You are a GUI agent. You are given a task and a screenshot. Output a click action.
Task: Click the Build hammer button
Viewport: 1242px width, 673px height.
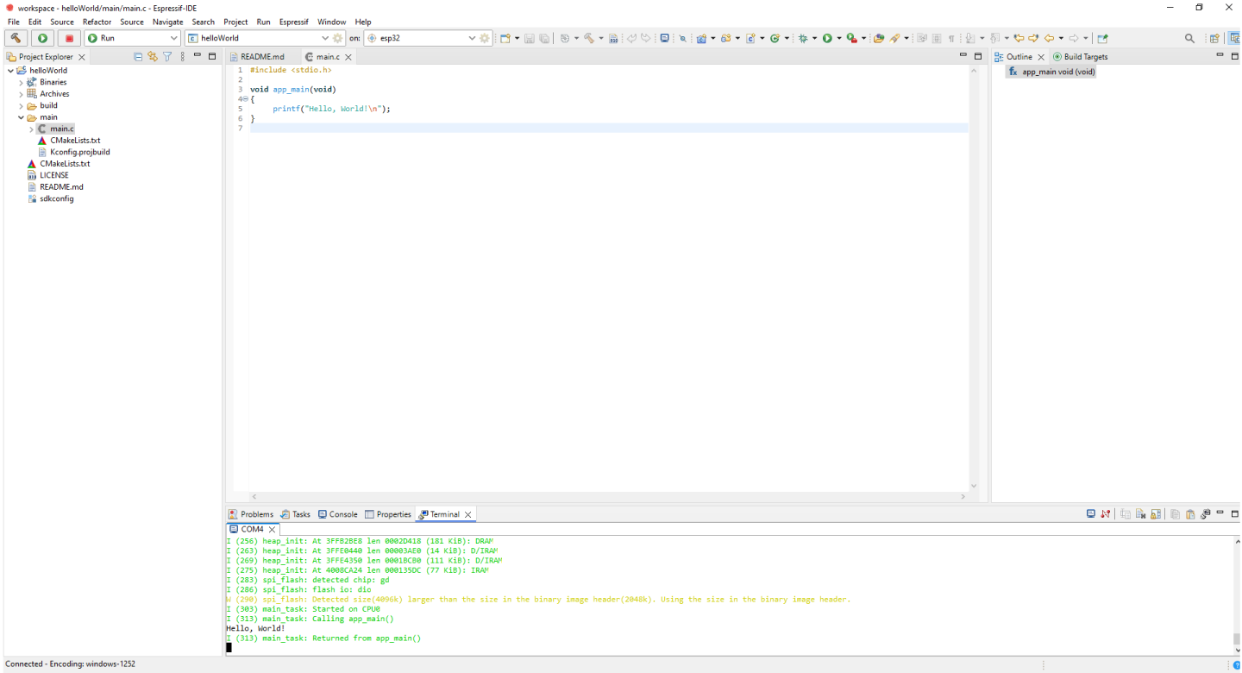tap(16, 38)
